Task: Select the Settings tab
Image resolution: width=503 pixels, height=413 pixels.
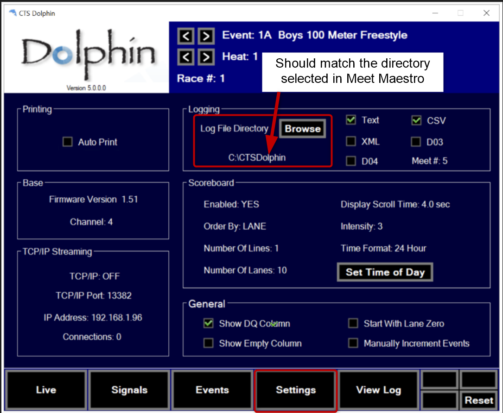Action: (296, 390)
